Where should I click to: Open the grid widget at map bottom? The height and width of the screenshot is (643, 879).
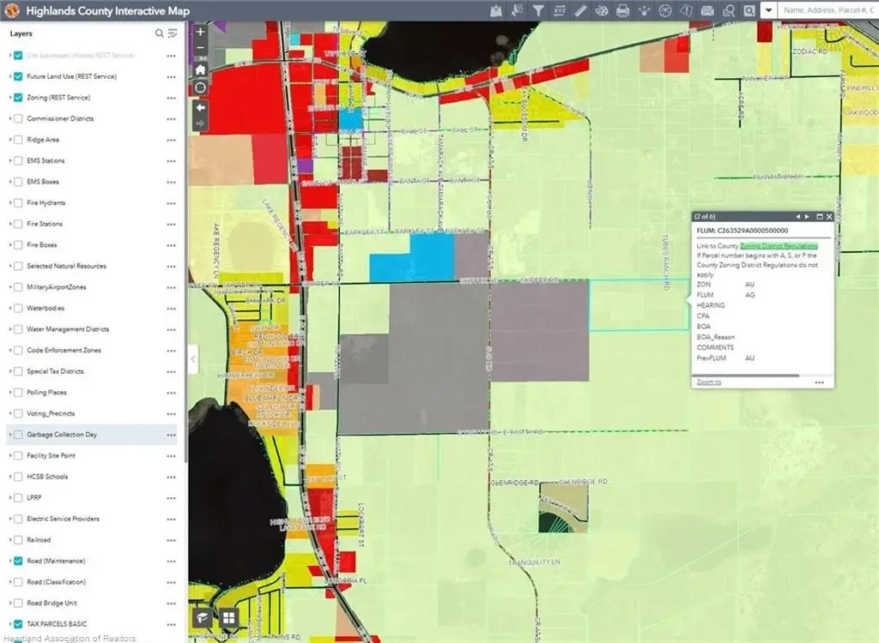[228, 618]
